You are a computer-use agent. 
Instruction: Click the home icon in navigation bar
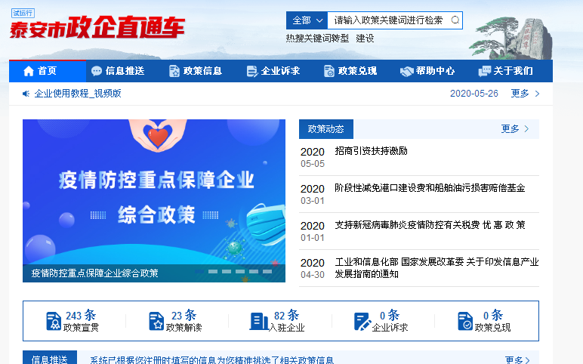click(29, 71)
